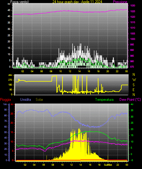Click the 70 humidity axis value
Screen dimensions: 142x169
[5, 121]
